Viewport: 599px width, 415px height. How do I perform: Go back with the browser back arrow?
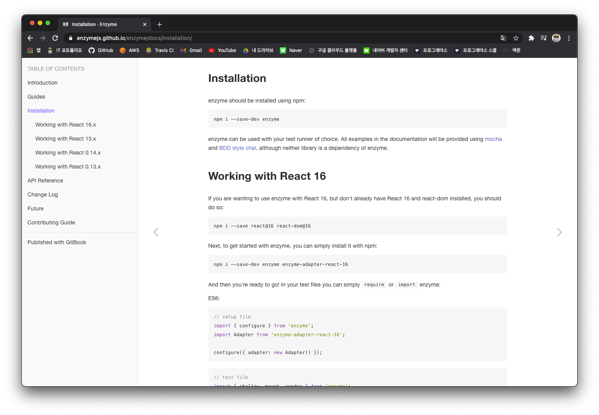(x=30, y=38)
